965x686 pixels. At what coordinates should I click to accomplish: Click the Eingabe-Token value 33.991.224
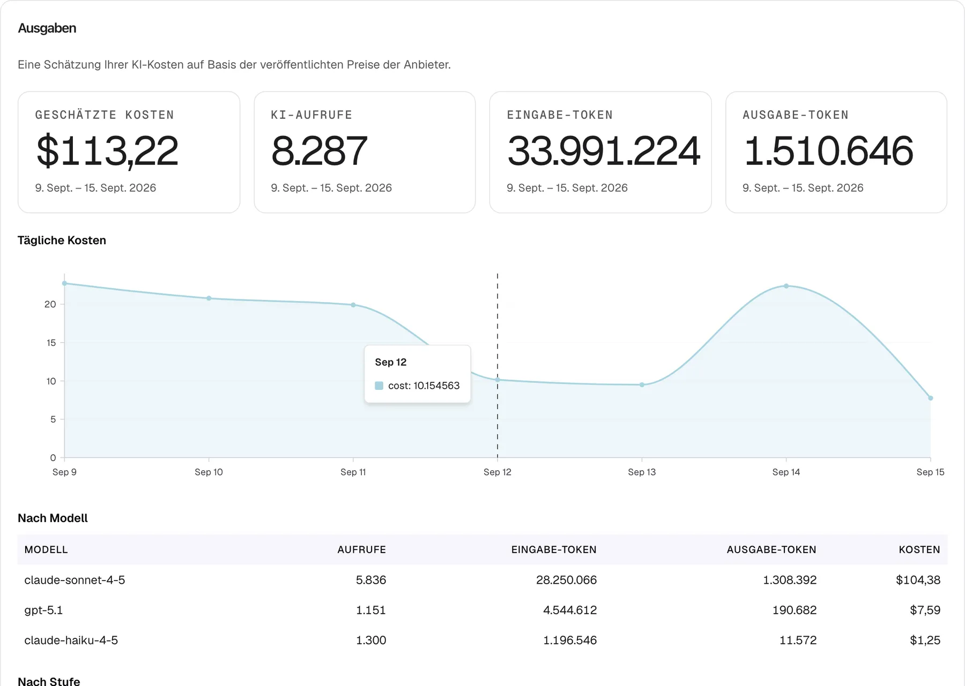pyautogui.click(x=604, y=151)
